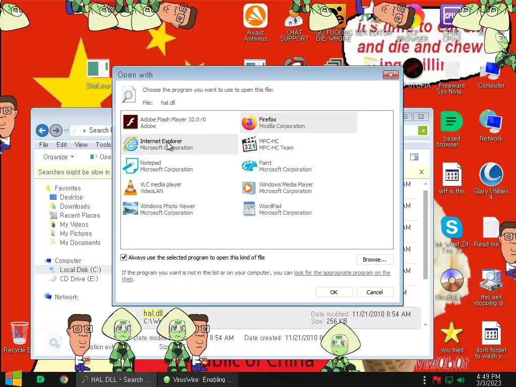
Task: Choose Firefox to open hal.dll
Action: coord(298,122)
